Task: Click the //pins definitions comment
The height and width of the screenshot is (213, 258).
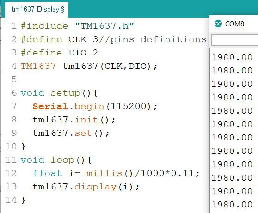Action: coord(153,39)
